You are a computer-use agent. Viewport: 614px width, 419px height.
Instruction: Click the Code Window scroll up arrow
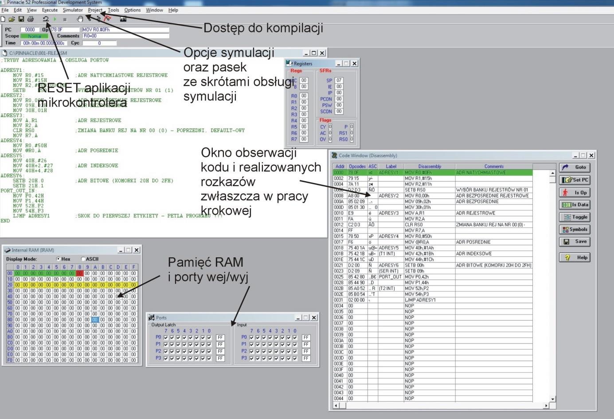tap(552, 174)
